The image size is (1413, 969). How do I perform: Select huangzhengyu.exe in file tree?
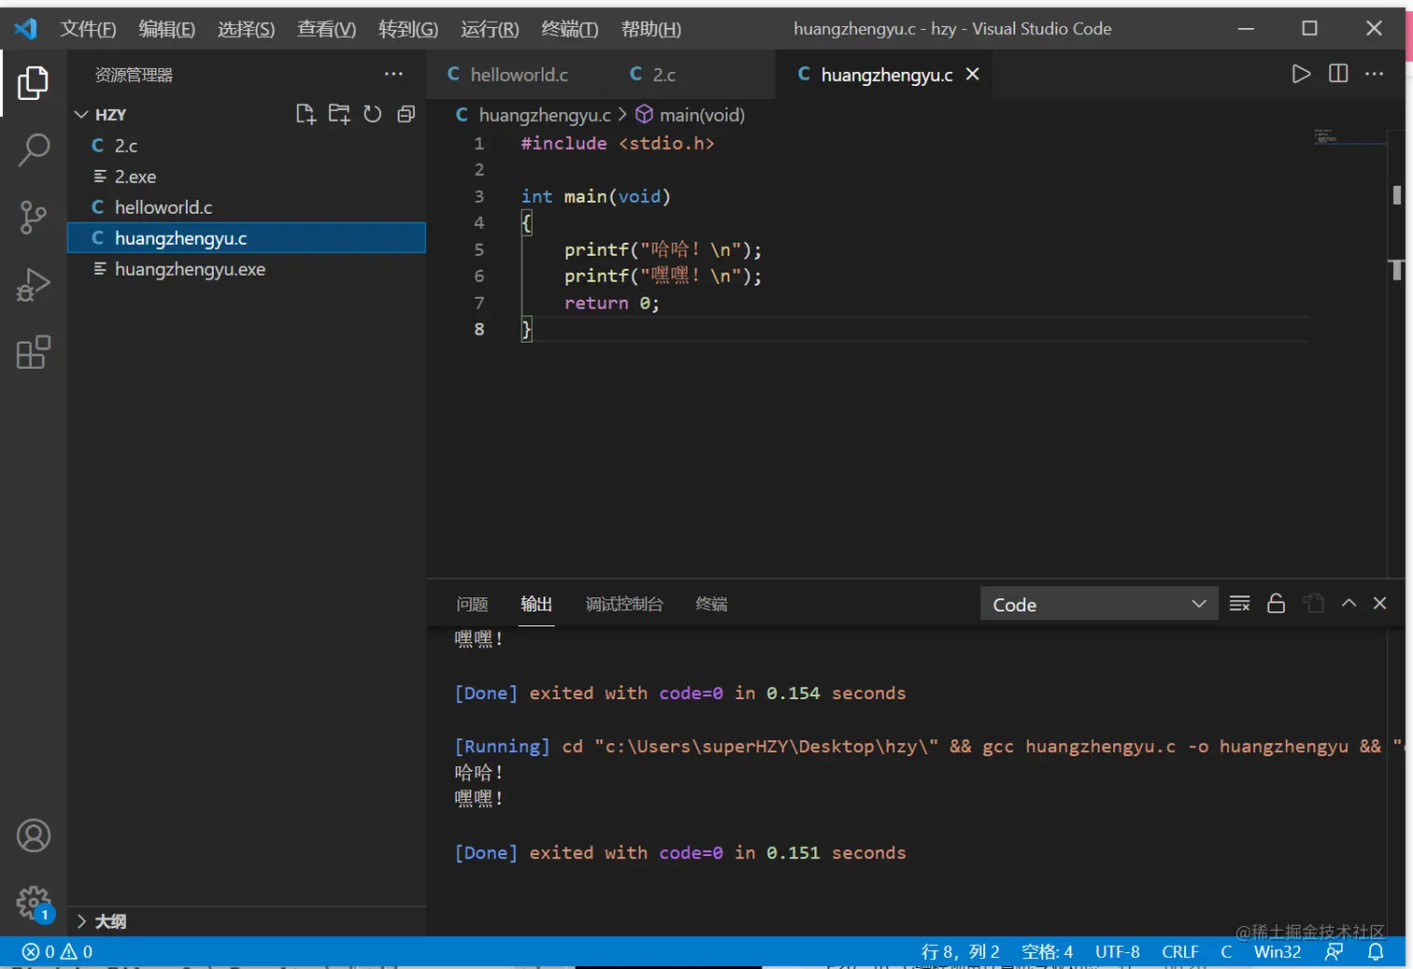tap(247, 269)
